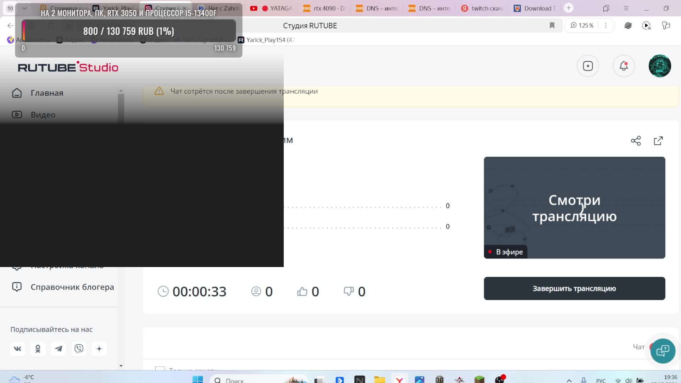Click the Смотри трансляцию preview thumbnail
The height and width of the screenshot is (383, 681).
[574, 207]
